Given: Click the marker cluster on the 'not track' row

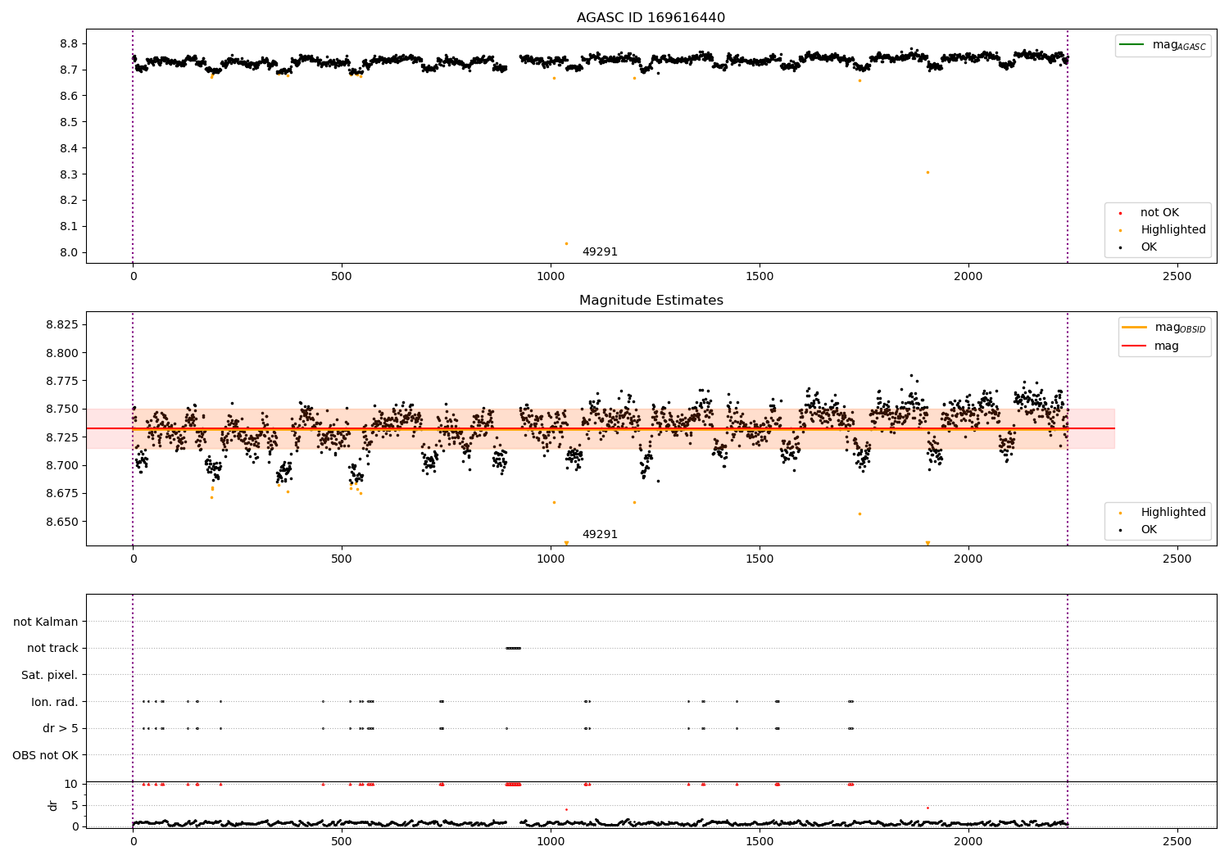Looking at the screenshot, I should (513, 648).
